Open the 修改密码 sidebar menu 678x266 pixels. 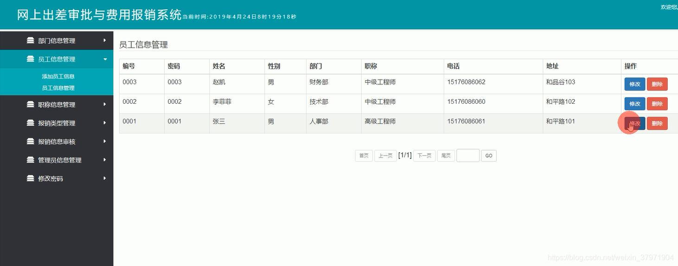(57, 179)
